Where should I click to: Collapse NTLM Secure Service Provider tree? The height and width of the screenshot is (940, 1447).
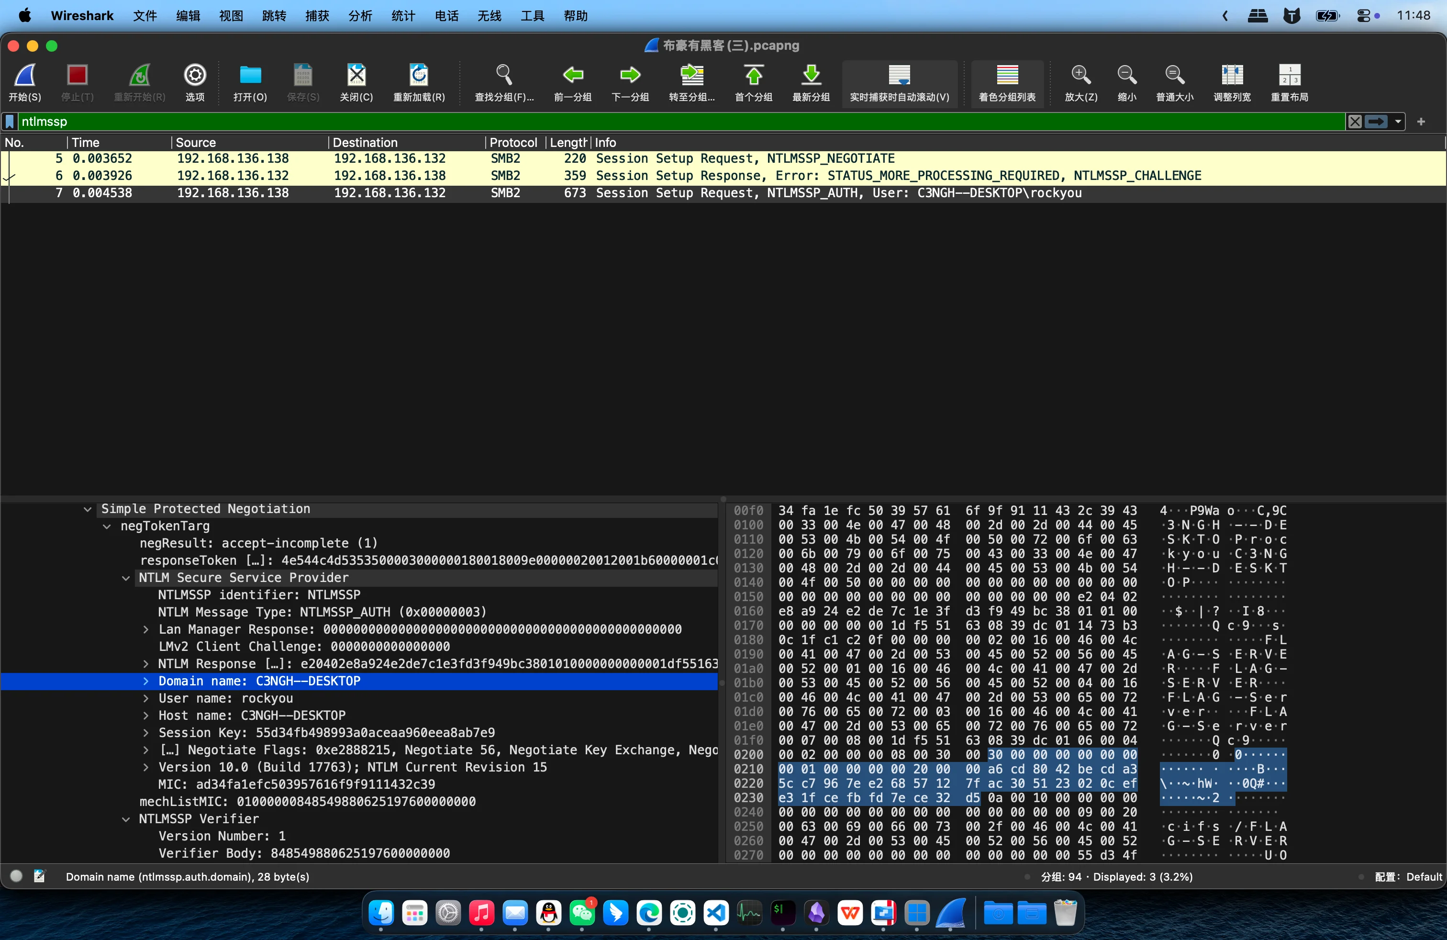(x=126, y=578)
